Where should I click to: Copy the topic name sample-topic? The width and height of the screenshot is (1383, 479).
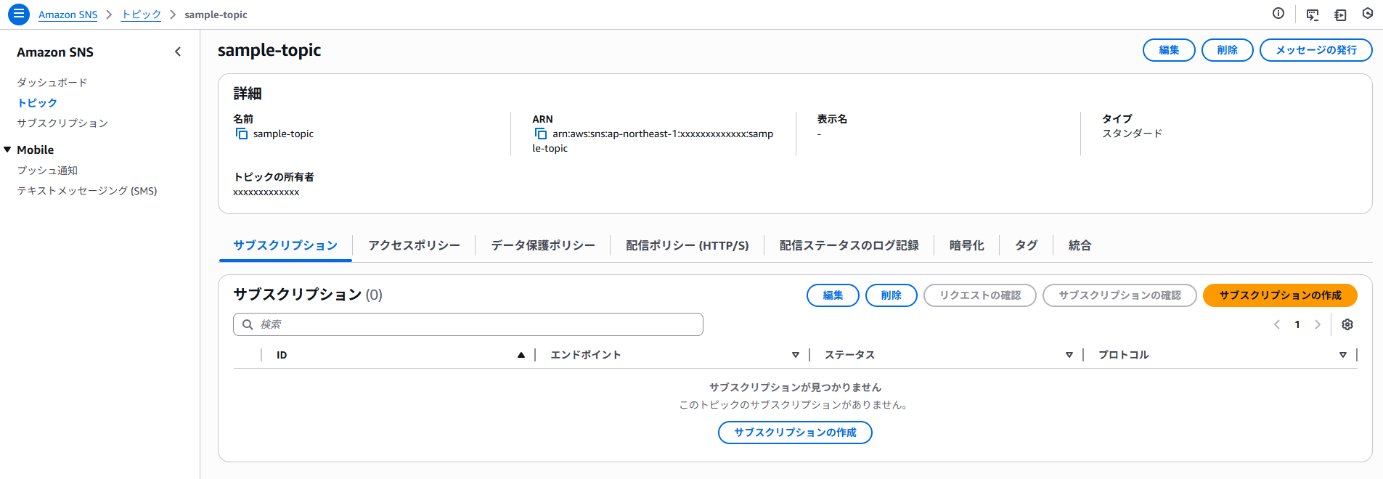click(242, 134)
